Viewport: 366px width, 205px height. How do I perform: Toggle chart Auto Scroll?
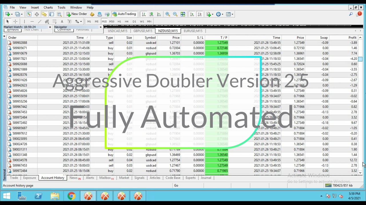tap(192, 14)
